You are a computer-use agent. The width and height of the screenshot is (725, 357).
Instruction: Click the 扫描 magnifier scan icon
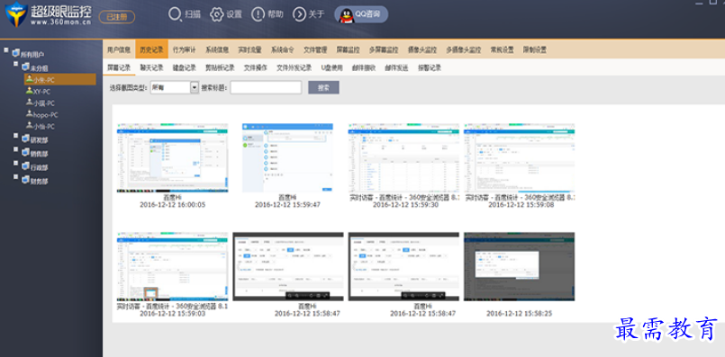pos(175,14)
